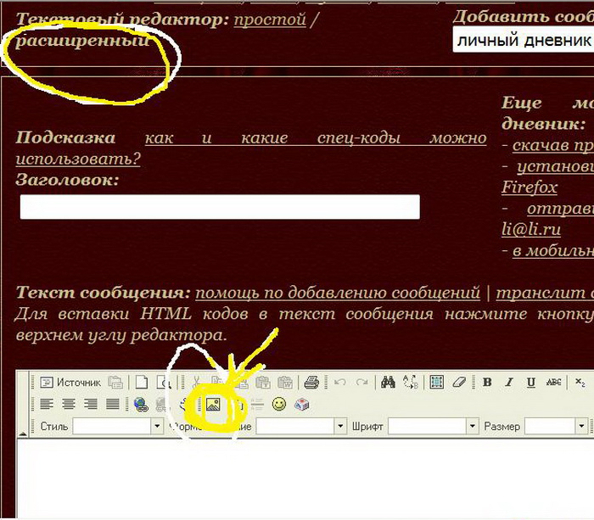Click the Replace icon beside binoculars
The image size is (594, 520).
tap(410, 383)
